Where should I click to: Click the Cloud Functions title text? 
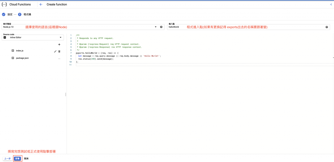20,5
